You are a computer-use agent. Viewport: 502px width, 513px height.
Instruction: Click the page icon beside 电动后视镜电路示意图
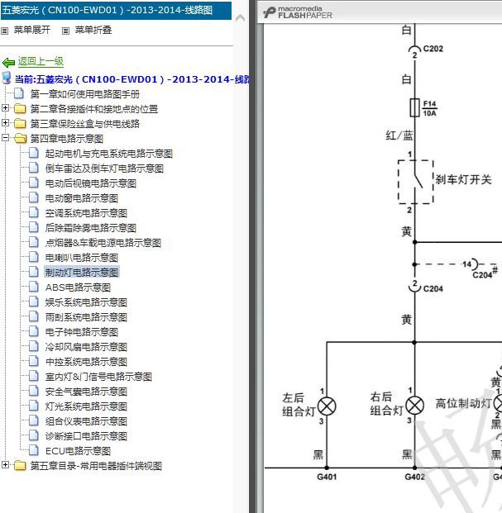pos(34,183)
